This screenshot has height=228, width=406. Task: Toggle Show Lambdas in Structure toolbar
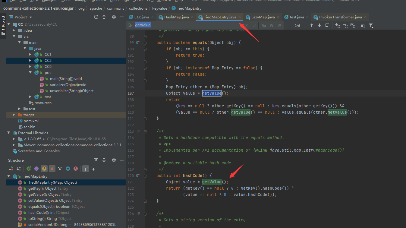[76, 169]
